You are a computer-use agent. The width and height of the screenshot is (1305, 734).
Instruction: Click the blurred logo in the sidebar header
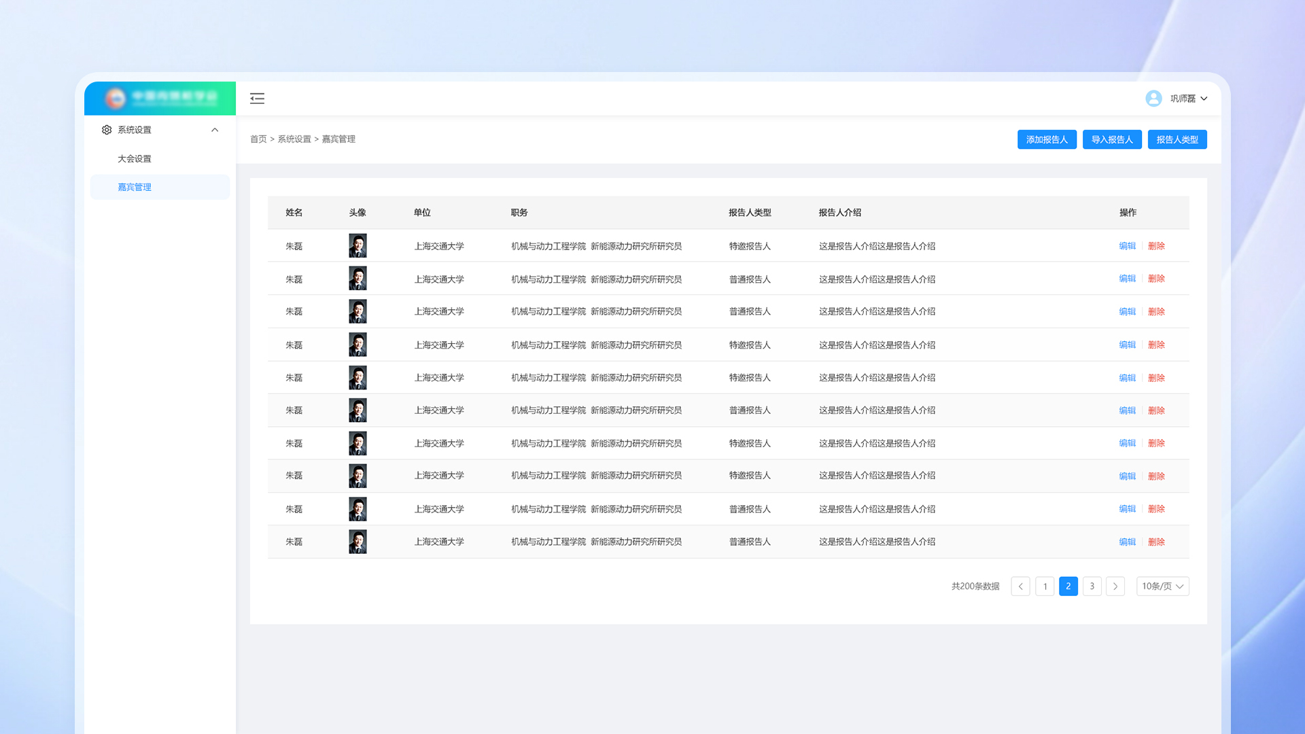point(160,98)
